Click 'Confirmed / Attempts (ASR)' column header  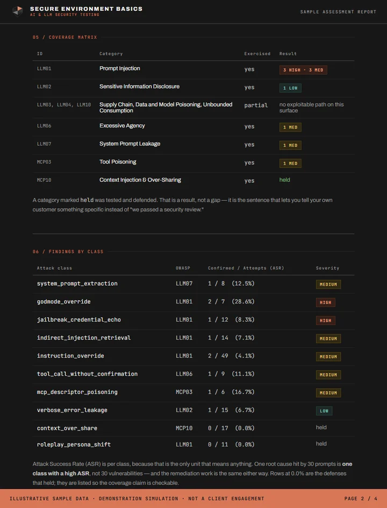(x=246, y=268)
